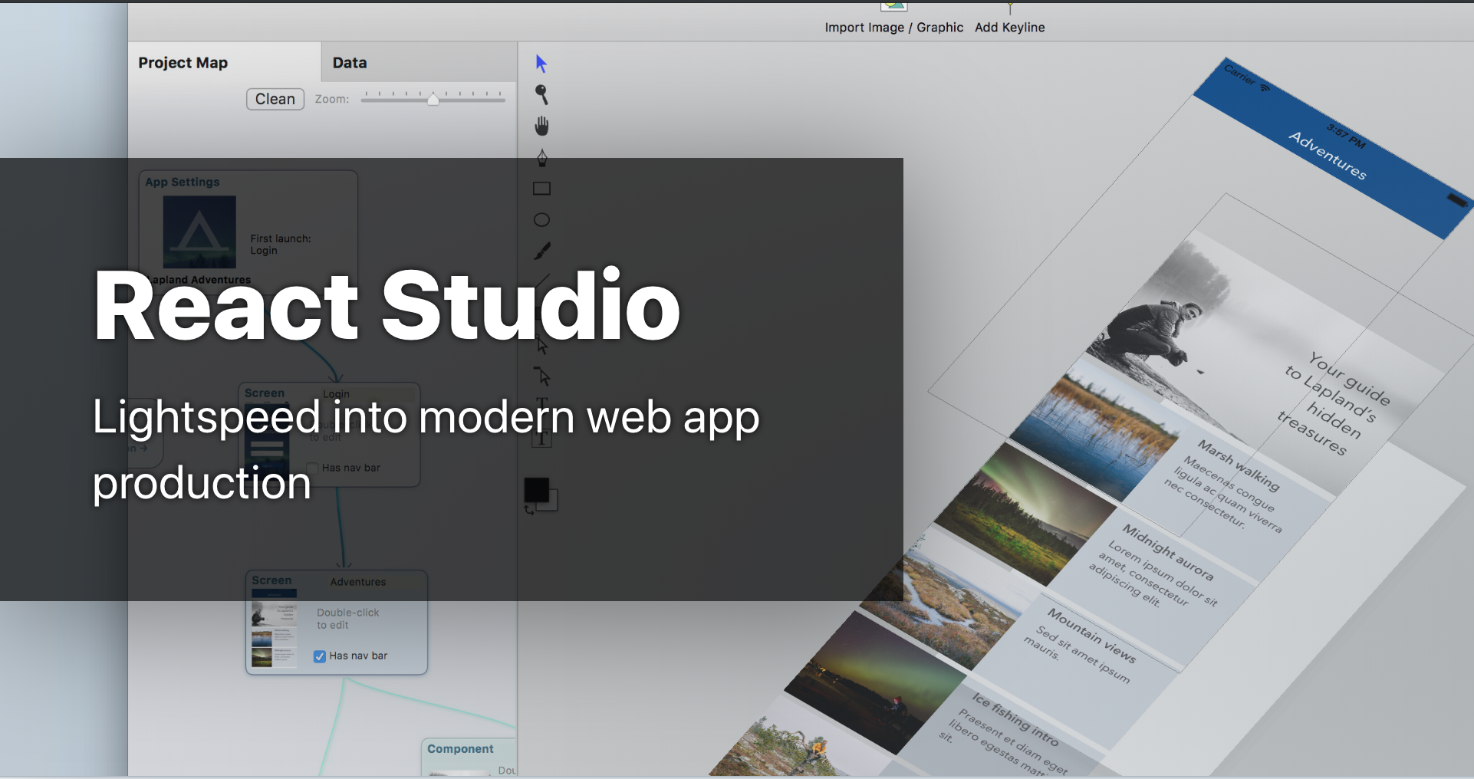Screen dimensions: 1474x779
Task: Click the Clean button
Action: pyautogui.click(x=275, y=99)
